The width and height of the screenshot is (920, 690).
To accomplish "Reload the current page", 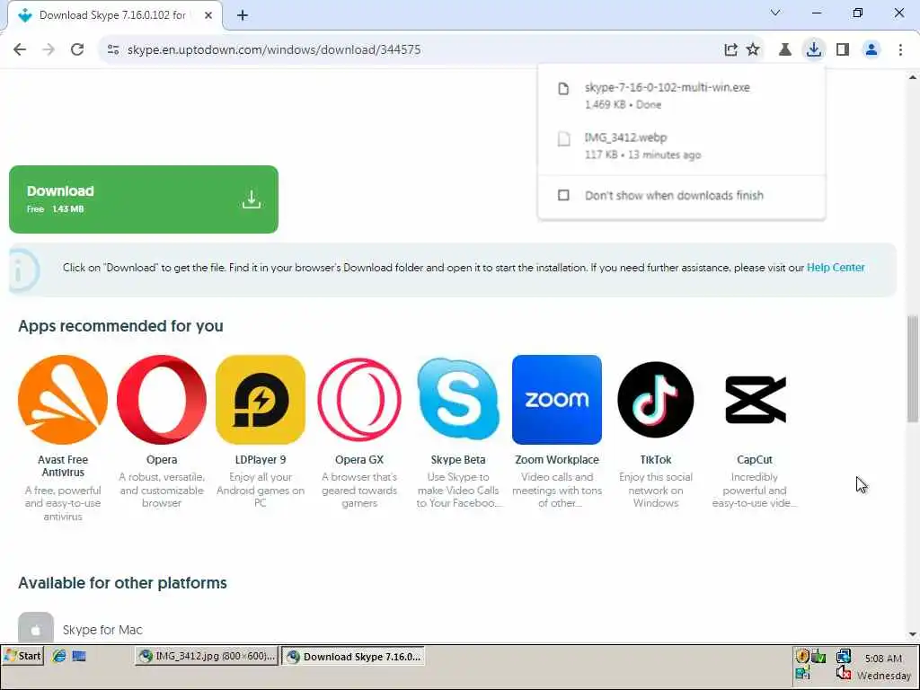I will point(77,50).
